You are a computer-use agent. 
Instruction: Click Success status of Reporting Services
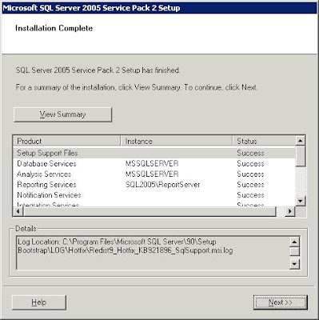click(x=250, y=185)
